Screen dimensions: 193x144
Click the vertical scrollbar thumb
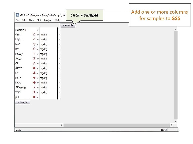tap(176, 75)
